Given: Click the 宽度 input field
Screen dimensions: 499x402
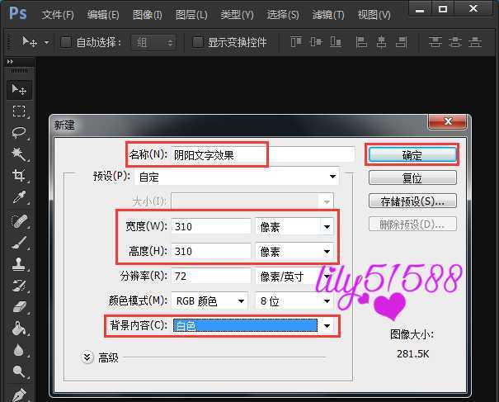Looking at the screenshot, I should coord(211,226).
